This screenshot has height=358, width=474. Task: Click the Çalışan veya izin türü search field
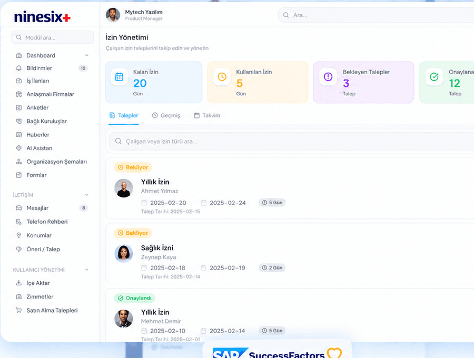coord(291,142)
